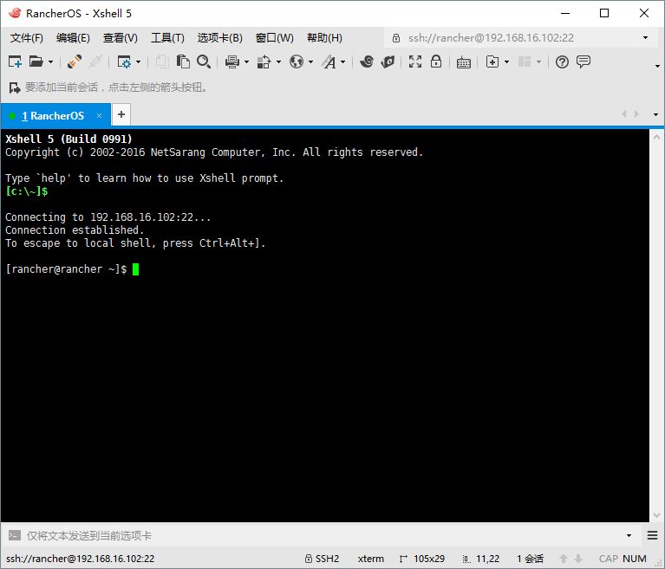Viewport: 665px width, 569px height.
Task: Open session Properties gear icon
Action: [x=124, y=61]
